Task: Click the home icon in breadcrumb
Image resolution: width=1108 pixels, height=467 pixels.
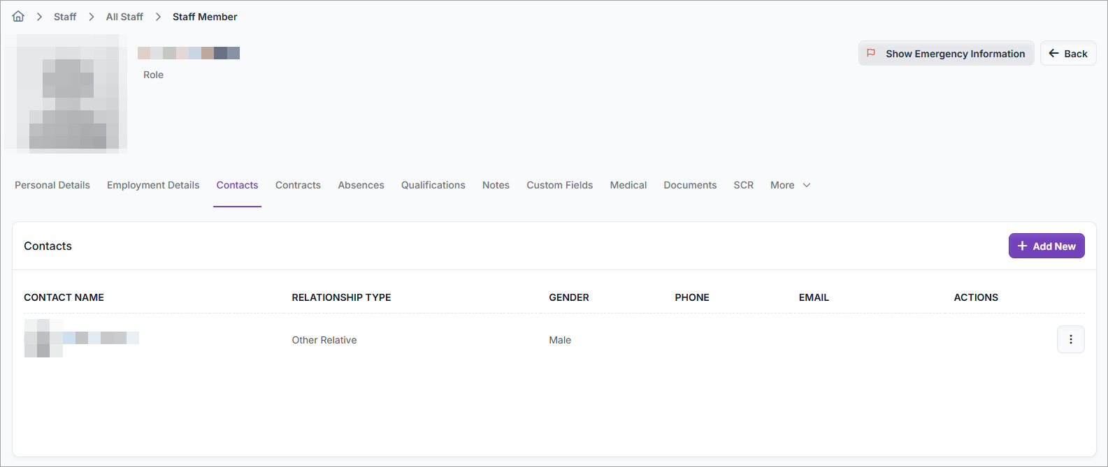Action: click(x=18, y=17)
